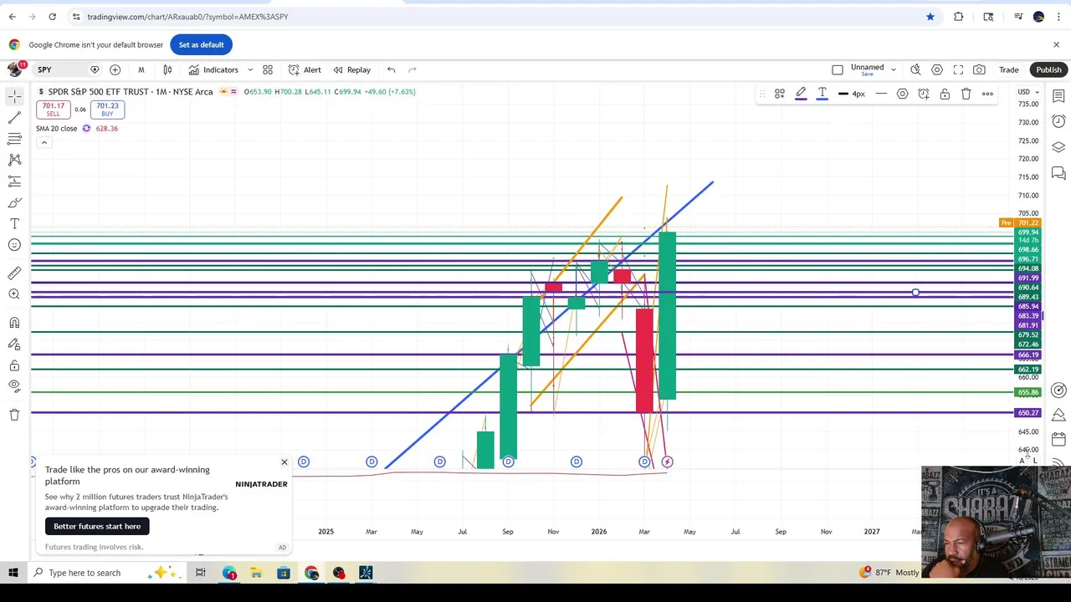Screen dimensions: 1071x602
Task: Open line style option in drawing toolbar
Action: click(881, 94)
